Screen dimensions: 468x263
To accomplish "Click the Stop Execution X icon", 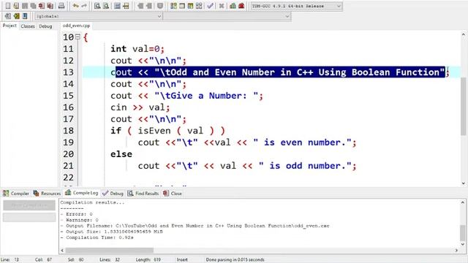I will [x=221, y=6].
